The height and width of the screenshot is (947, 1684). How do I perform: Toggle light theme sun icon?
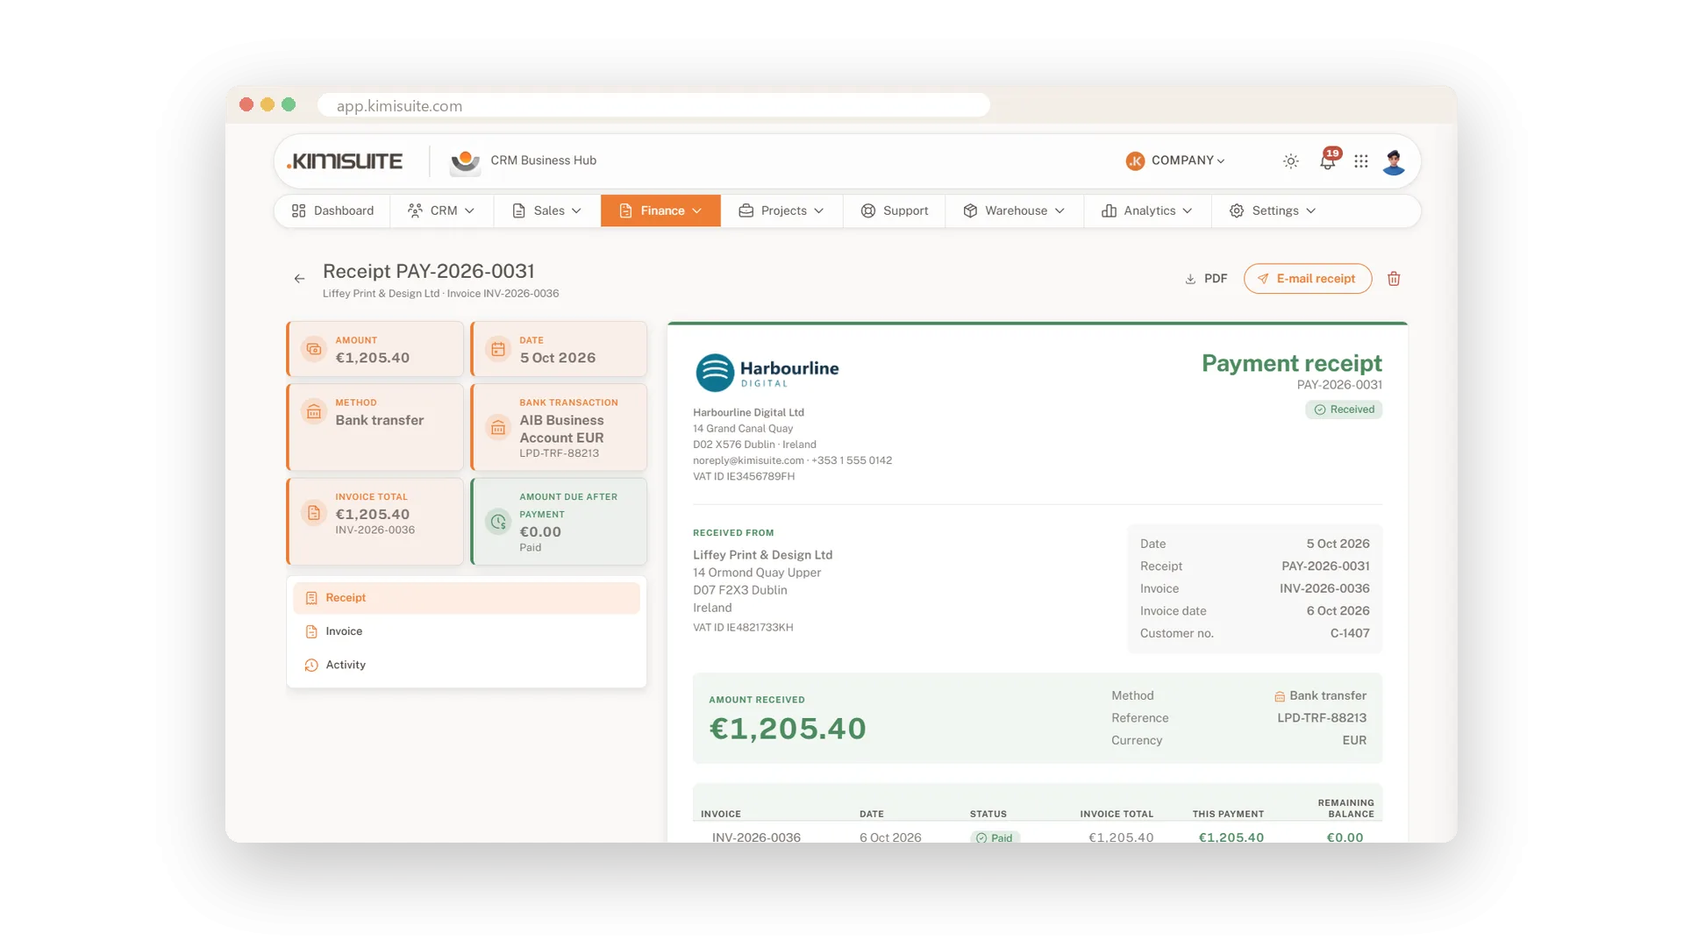pyautogui.click(x=1291, y=161)
